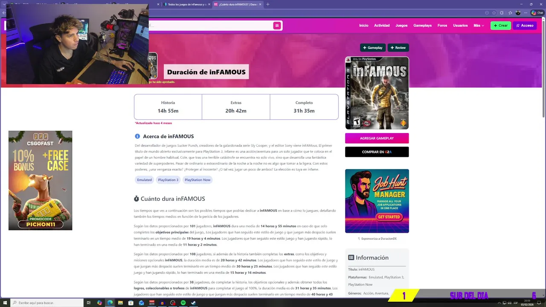546x307 pixels.
Task: Click the Extras 20h 42m box
Action: click(236, 107)
